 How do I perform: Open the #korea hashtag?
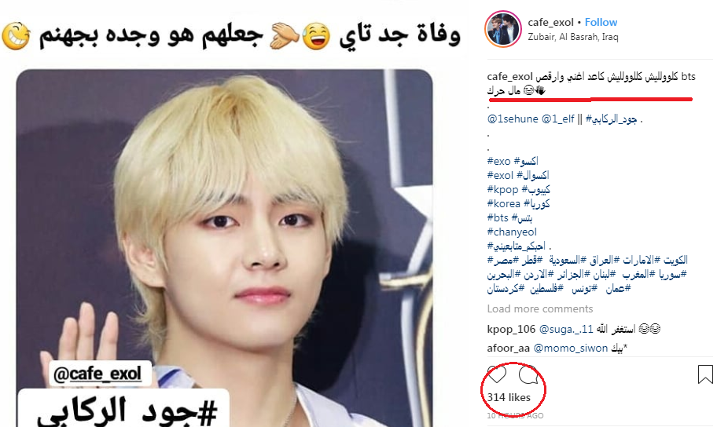pos(503,203)
